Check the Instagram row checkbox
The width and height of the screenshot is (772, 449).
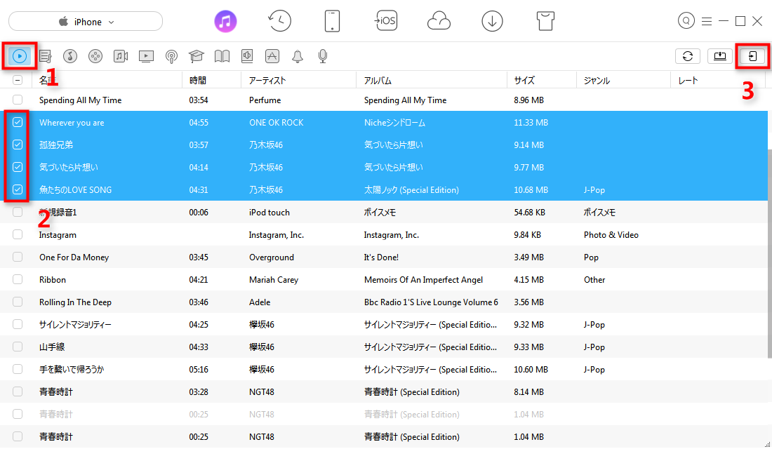click(18, 235)
